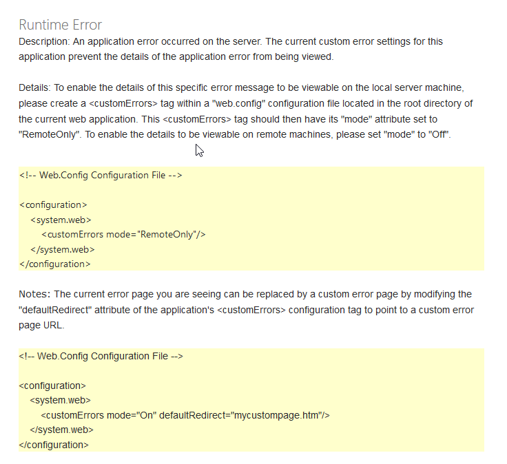Click the first closing </system.web> tag
This screenshot has height=464, width=507.
[63, 249]
